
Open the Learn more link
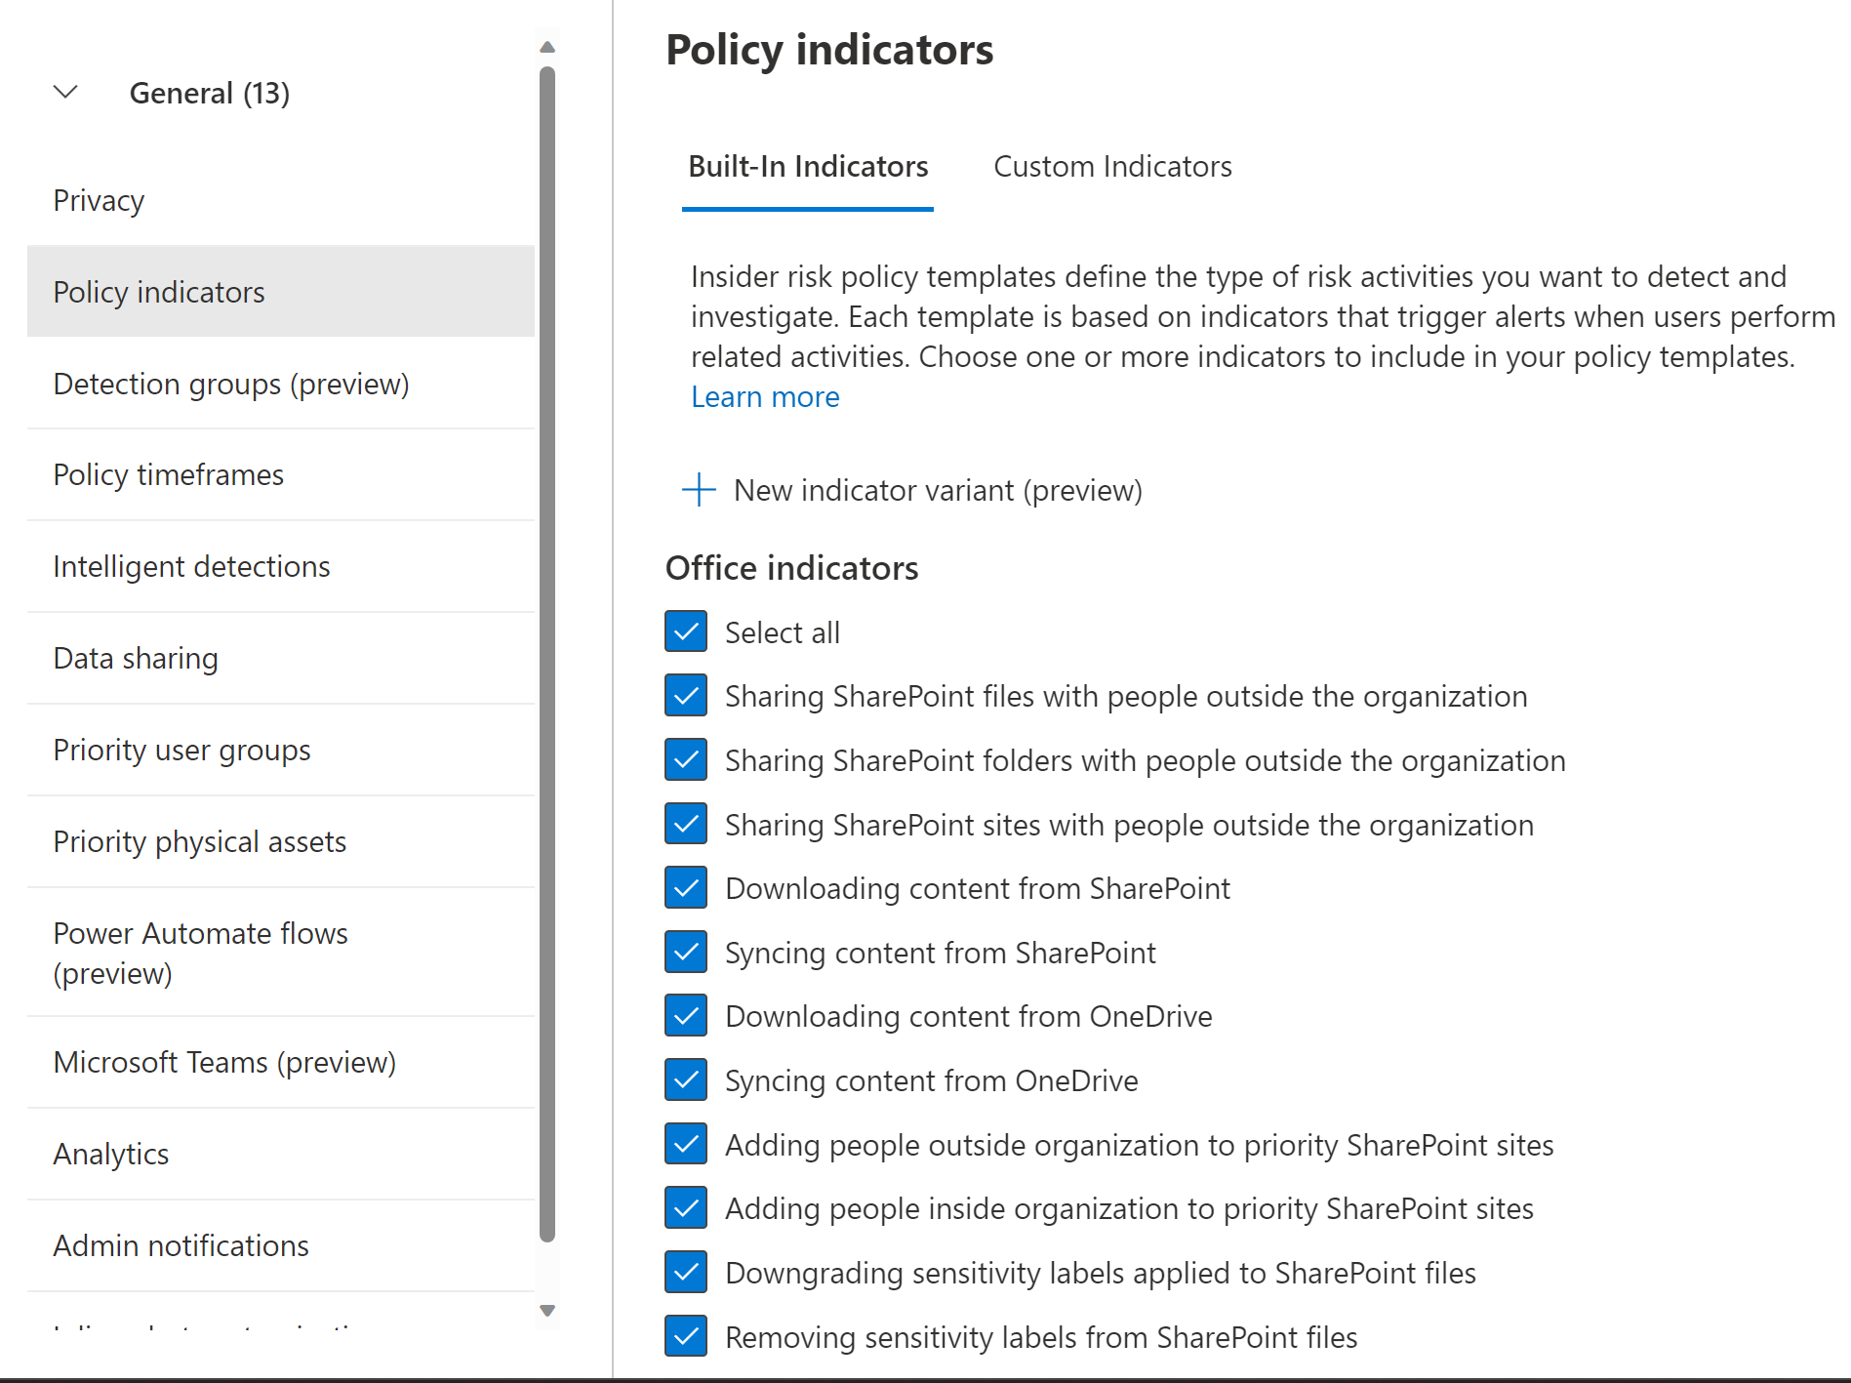coord(765,397)
